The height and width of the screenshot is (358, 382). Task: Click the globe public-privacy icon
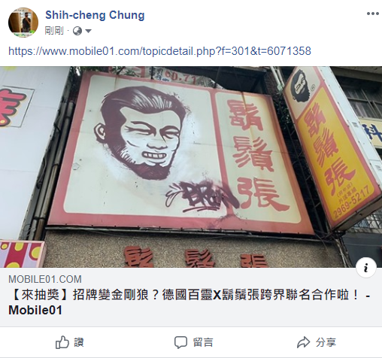77,31
